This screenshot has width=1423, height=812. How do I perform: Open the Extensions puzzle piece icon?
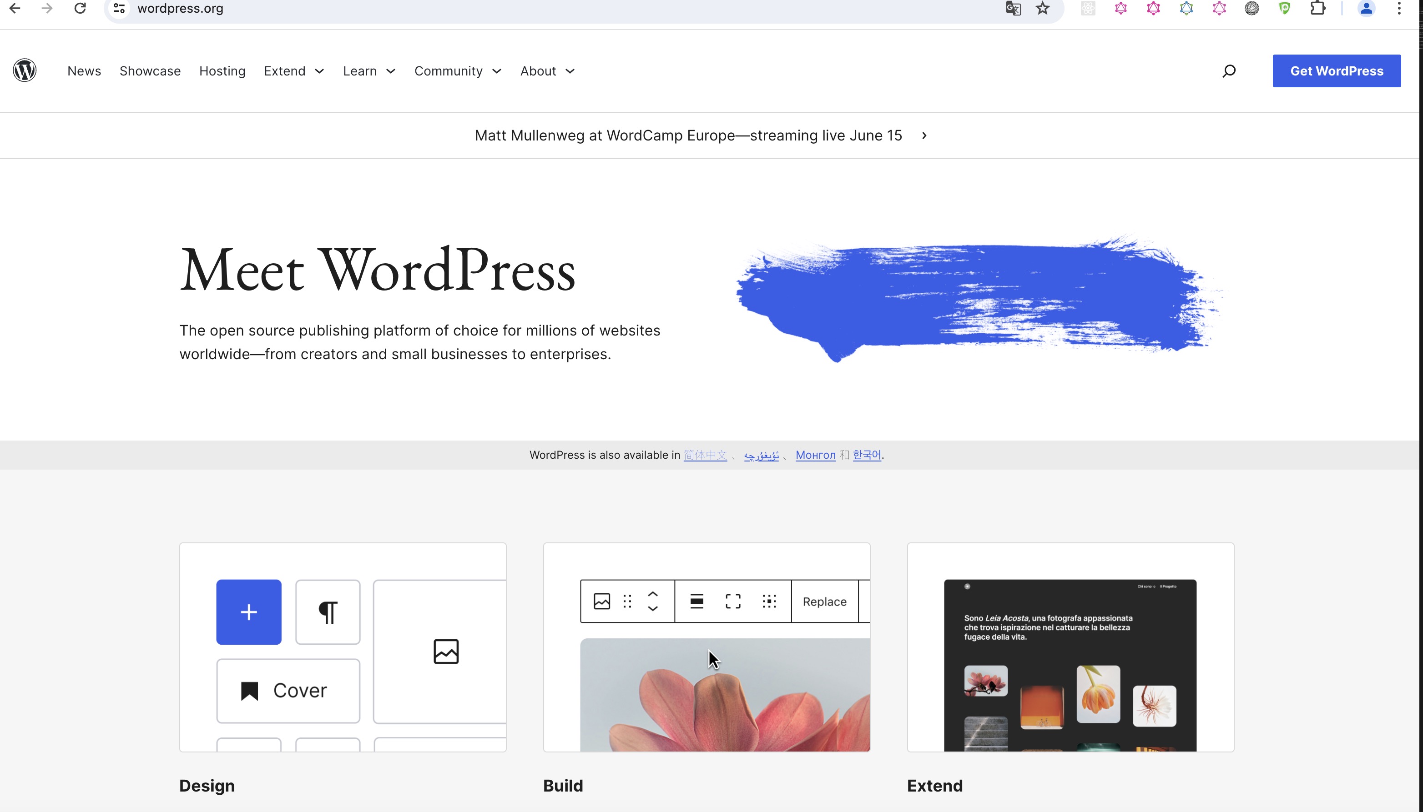pyautogui.click(x=1317, y=8)
